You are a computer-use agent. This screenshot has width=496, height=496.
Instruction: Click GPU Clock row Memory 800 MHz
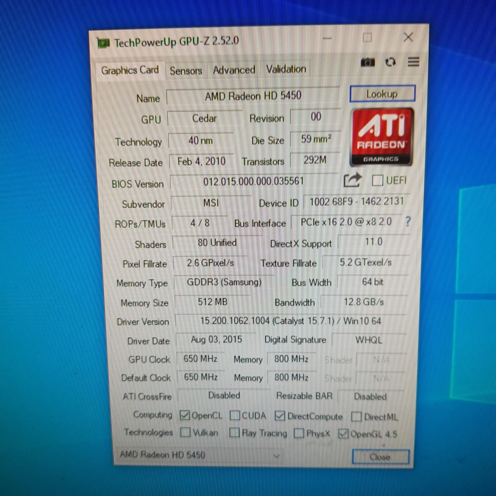291,359
